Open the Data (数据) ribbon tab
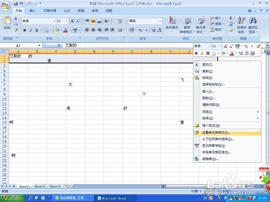Screen dimensions: 270x202 tap(81, 11)
